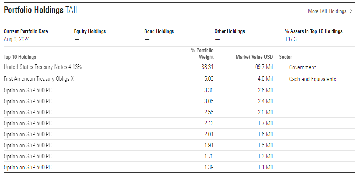This screenshot has width=364, height=177.
Task: Click the Bond Holdings label
Action: [159, 31]
